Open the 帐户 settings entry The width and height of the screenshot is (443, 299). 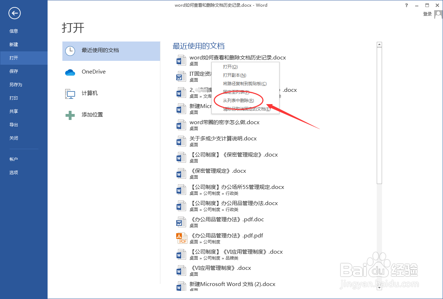point(13,159)
